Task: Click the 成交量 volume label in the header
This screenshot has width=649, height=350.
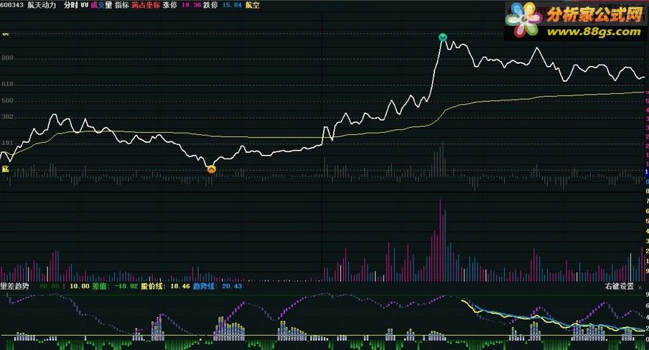Action: (x=101, y=5)
